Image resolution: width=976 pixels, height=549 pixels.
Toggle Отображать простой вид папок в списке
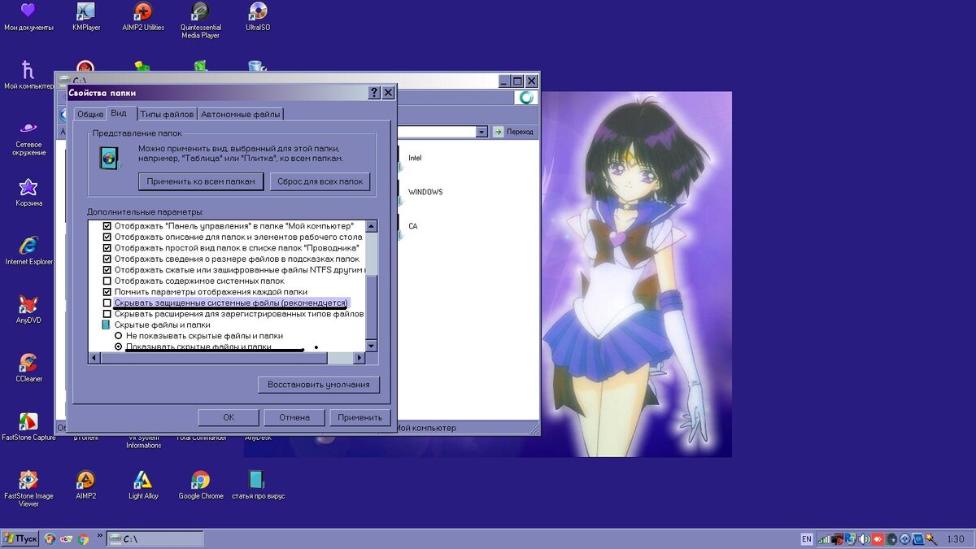point(107,247)
